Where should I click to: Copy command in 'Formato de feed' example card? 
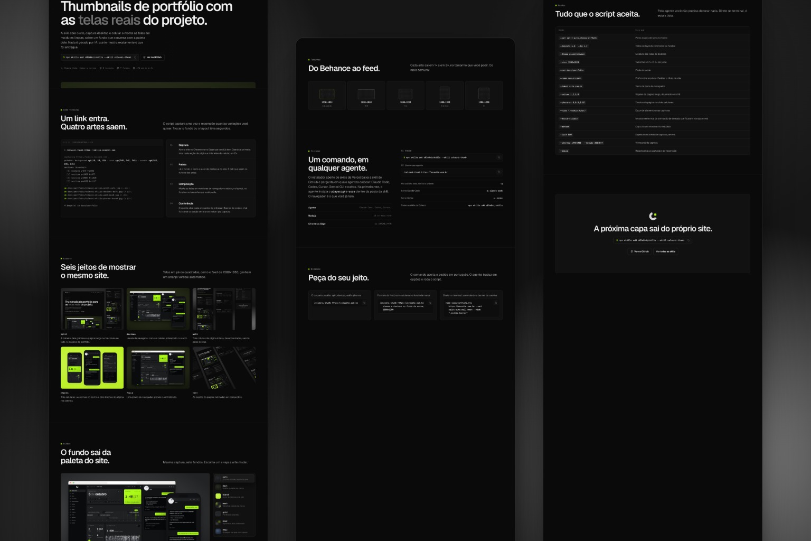pos(430,303)
